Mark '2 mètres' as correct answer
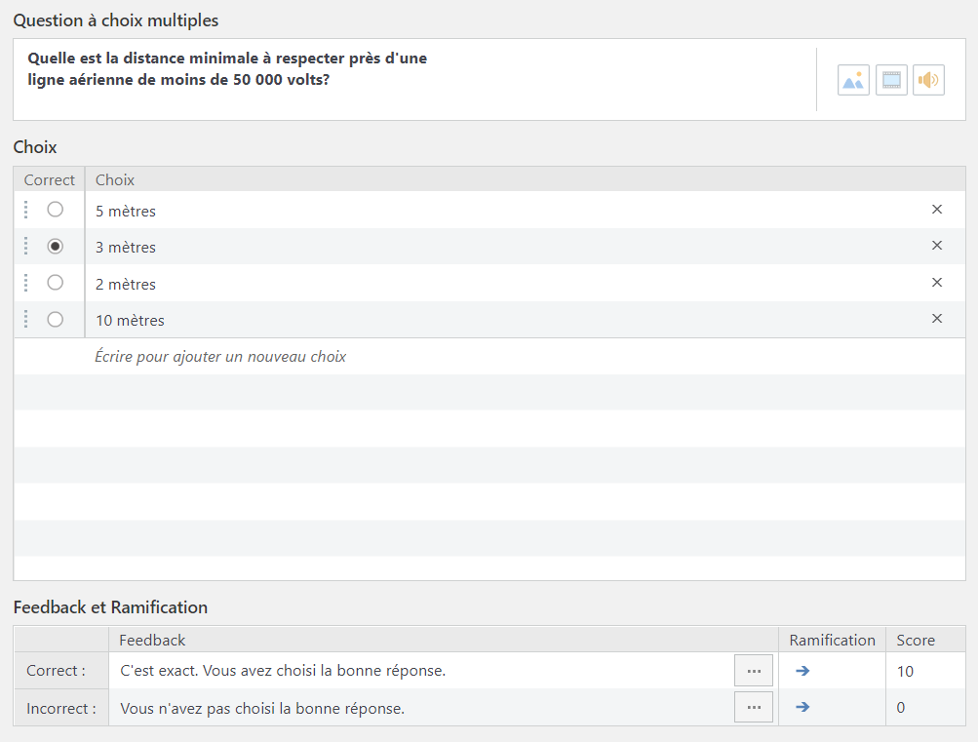This screenshot has height=742, width=978. click(x=56, y=283)
